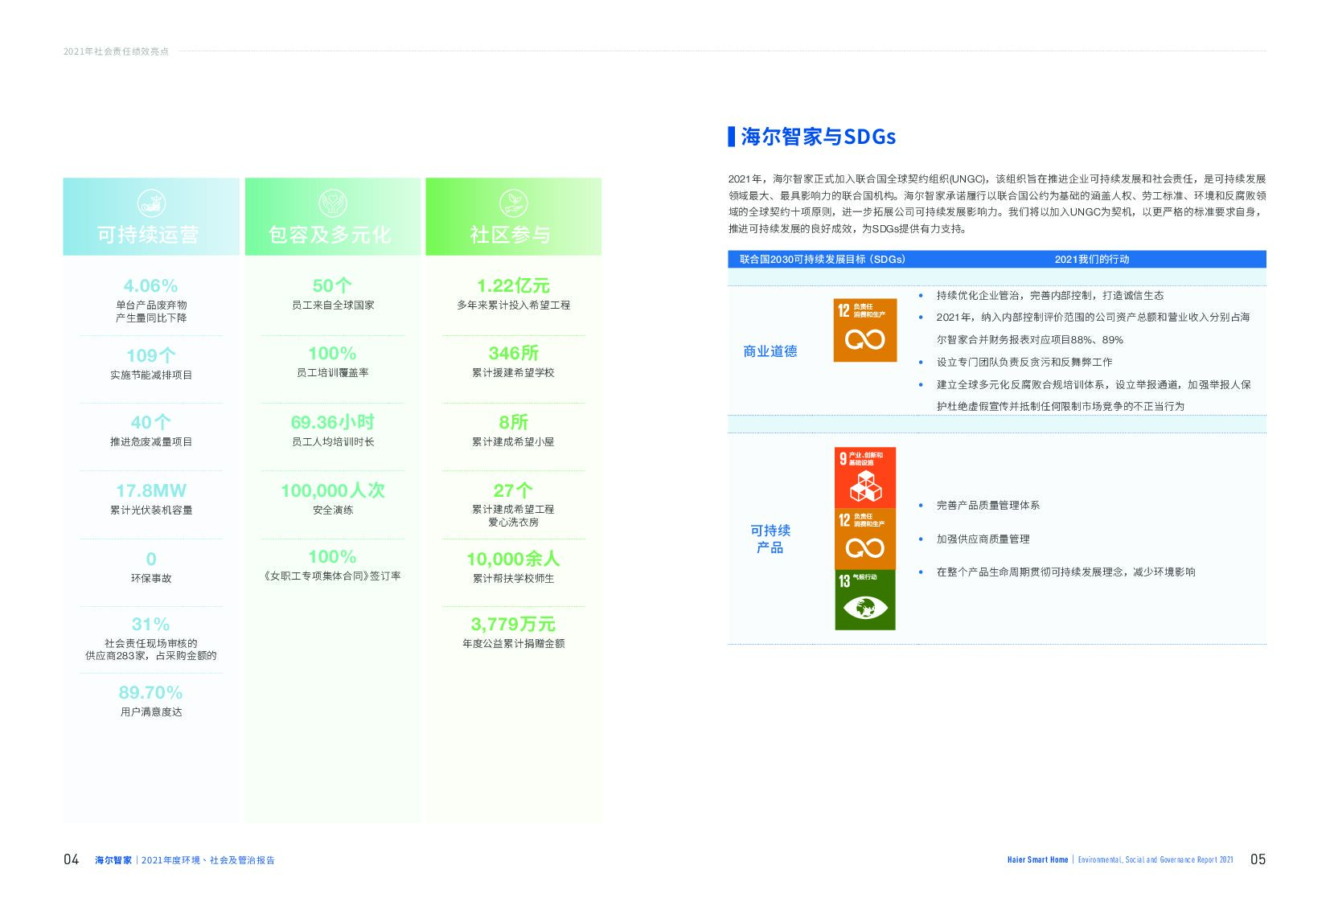
Task: Click the 实施节能减排项目 label
Action: (x=151, y=375)
